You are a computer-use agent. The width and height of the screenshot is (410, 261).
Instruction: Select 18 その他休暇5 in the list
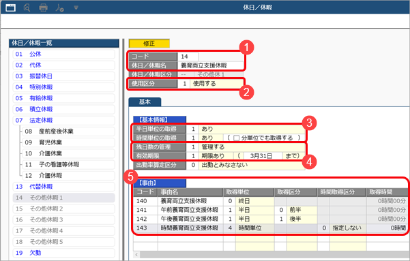63,242
